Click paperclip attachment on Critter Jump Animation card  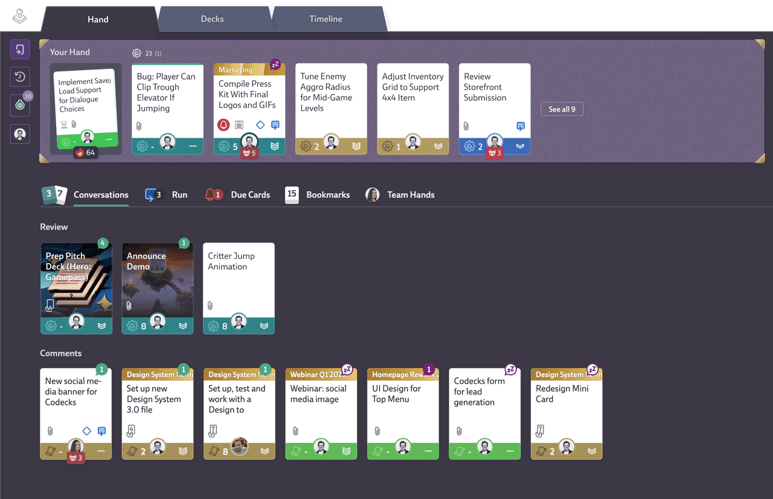point(210,306)
